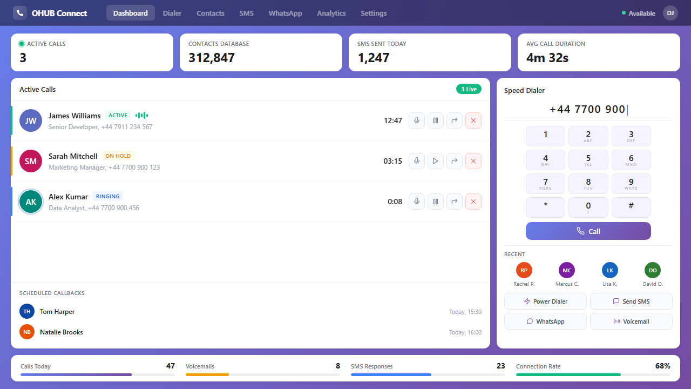Dial digit 1 on keypad
Viewport: 691px width, 389px height.
(x=546, y=136)
